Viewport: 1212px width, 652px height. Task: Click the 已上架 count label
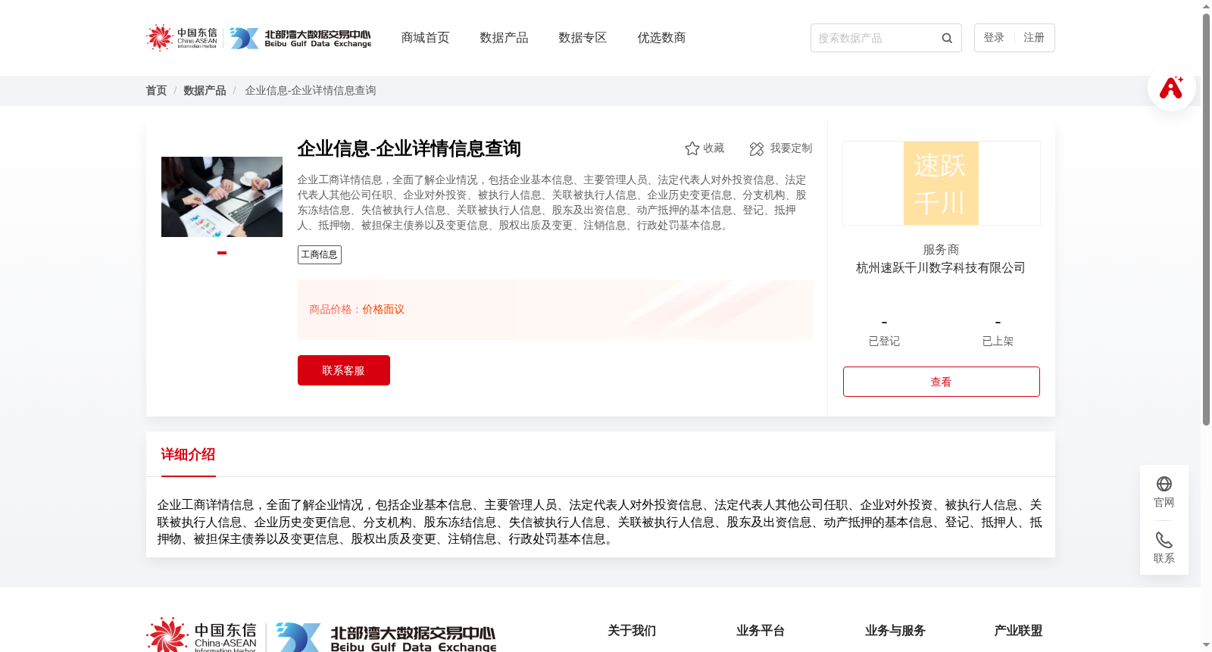(x=998, y=342)
